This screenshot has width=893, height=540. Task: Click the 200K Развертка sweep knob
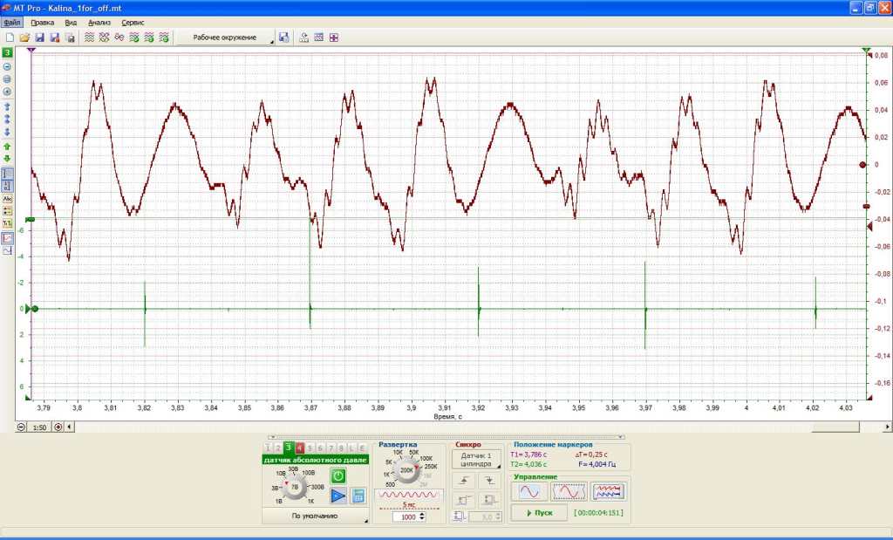(x=406, y=470)
